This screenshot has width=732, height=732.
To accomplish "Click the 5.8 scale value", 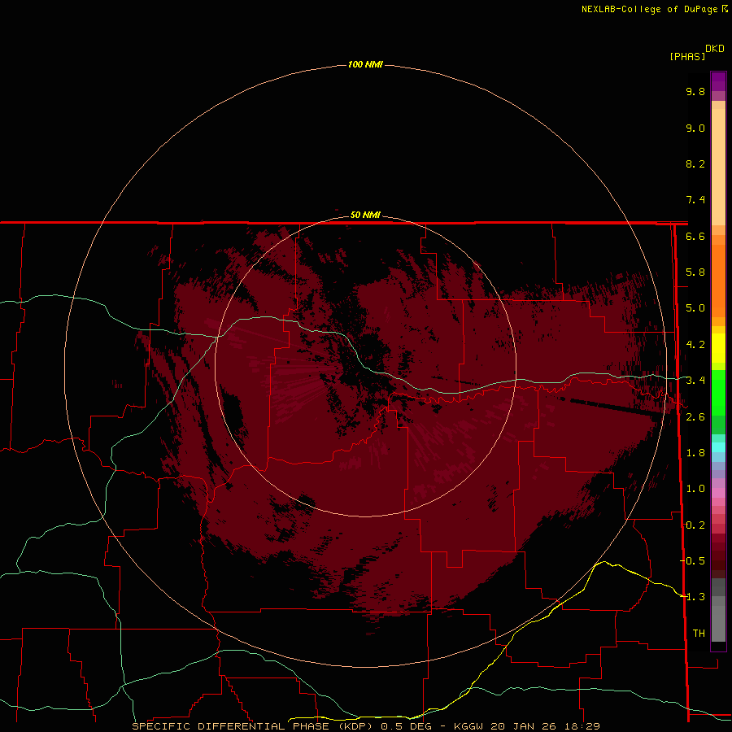I will 695,272.
